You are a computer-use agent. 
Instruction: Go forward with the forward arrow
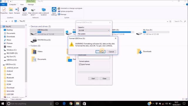(x=6, y=21)
